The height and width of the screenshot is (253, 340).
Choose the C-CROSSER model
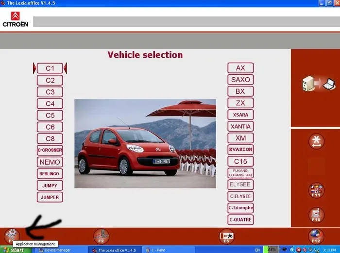pos(50,150)
